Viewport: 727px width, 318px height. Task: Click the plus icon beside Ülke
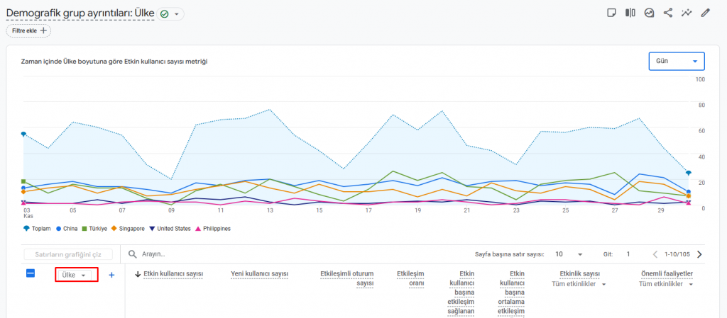111,275
